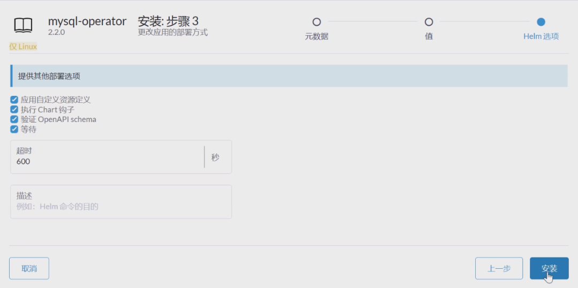
Task: Click the 仅 Linux badge
Action: (x=23, y=47)
